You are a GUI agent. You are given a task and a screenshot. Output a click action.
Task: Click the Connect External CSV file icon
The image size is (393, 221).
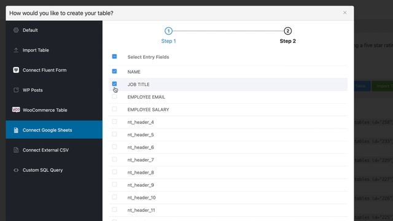[16, 150]
